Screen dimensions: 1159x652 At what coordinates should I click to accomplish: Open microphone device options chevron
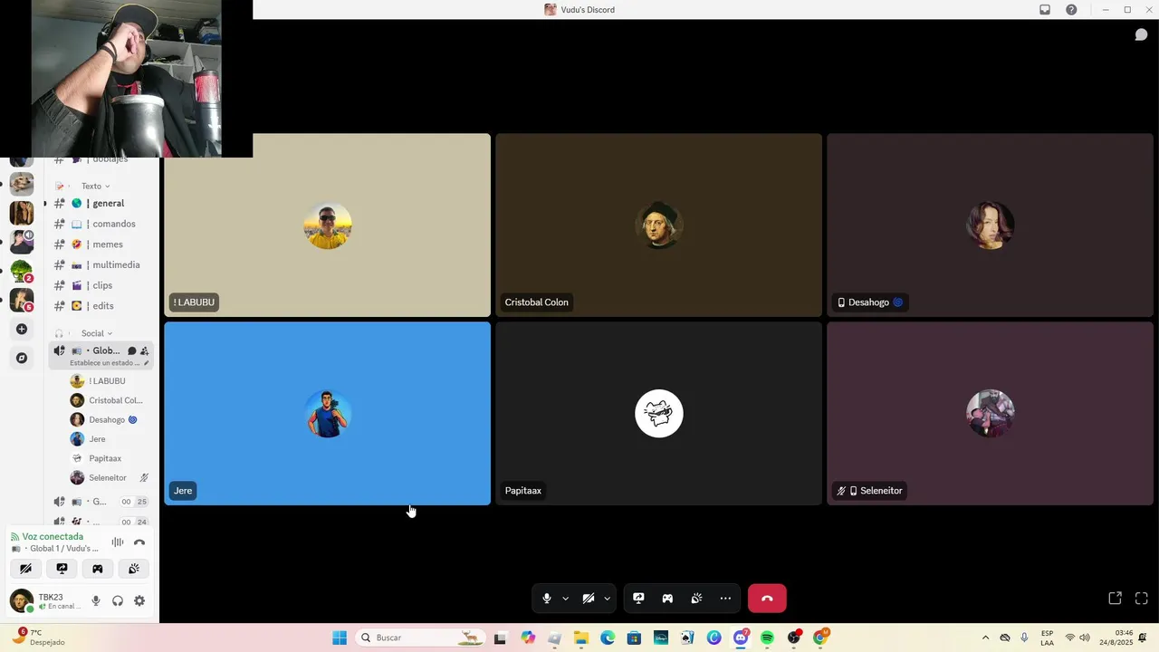(x=566, y=599)
